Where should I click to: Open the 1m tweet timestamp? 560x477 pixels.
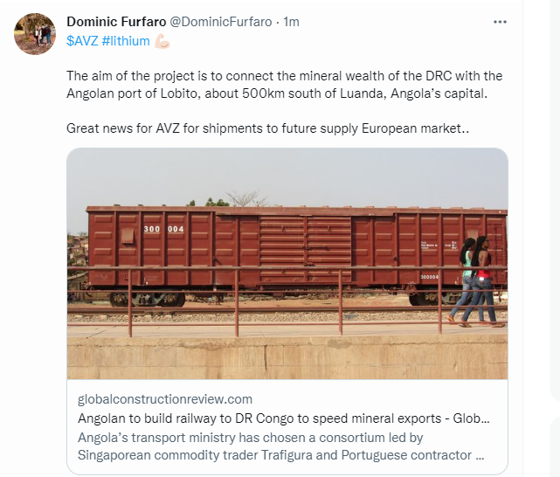pyautogui.click(x=291, y=22)
